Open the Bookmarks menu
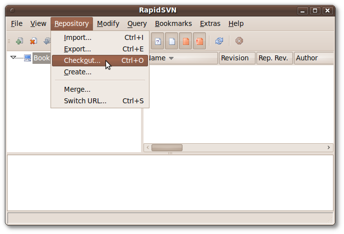 pyautogui.click(x=173, y=23)
